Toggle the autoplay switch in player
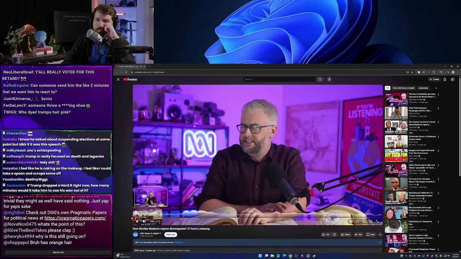Screen dimensions: 461x259 pyautogui.click(x=350, y=221)
